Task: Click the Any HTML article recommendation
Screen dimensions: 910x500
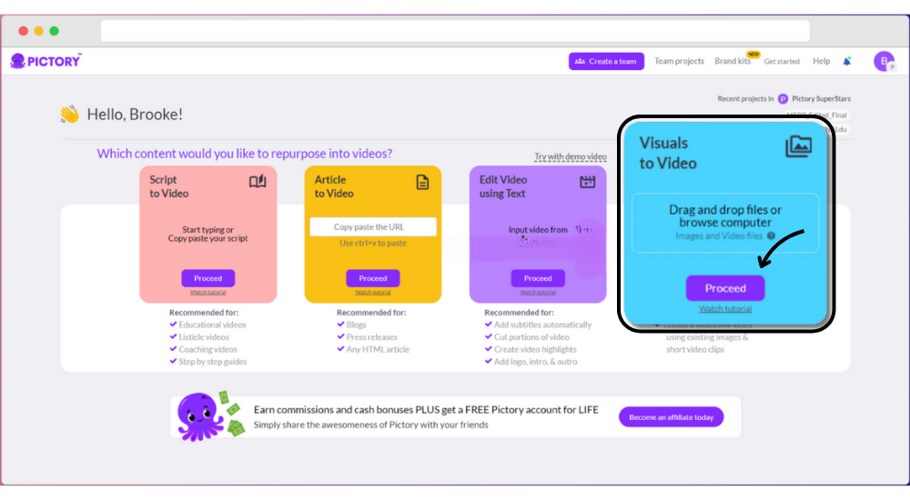Action: coord(378,349)
